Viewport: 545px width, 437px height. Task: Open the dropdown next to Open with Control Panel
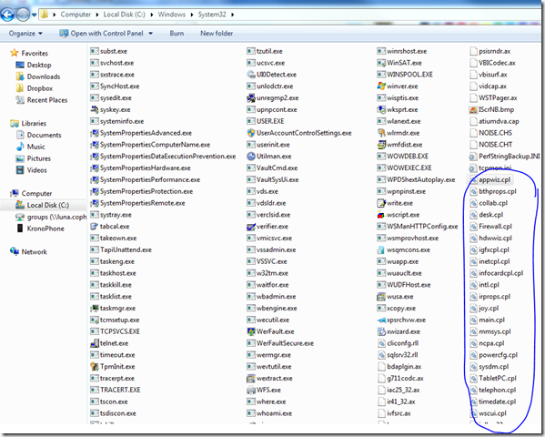150,34
